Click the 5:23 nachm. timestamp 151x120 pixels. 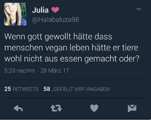point(20,71)
